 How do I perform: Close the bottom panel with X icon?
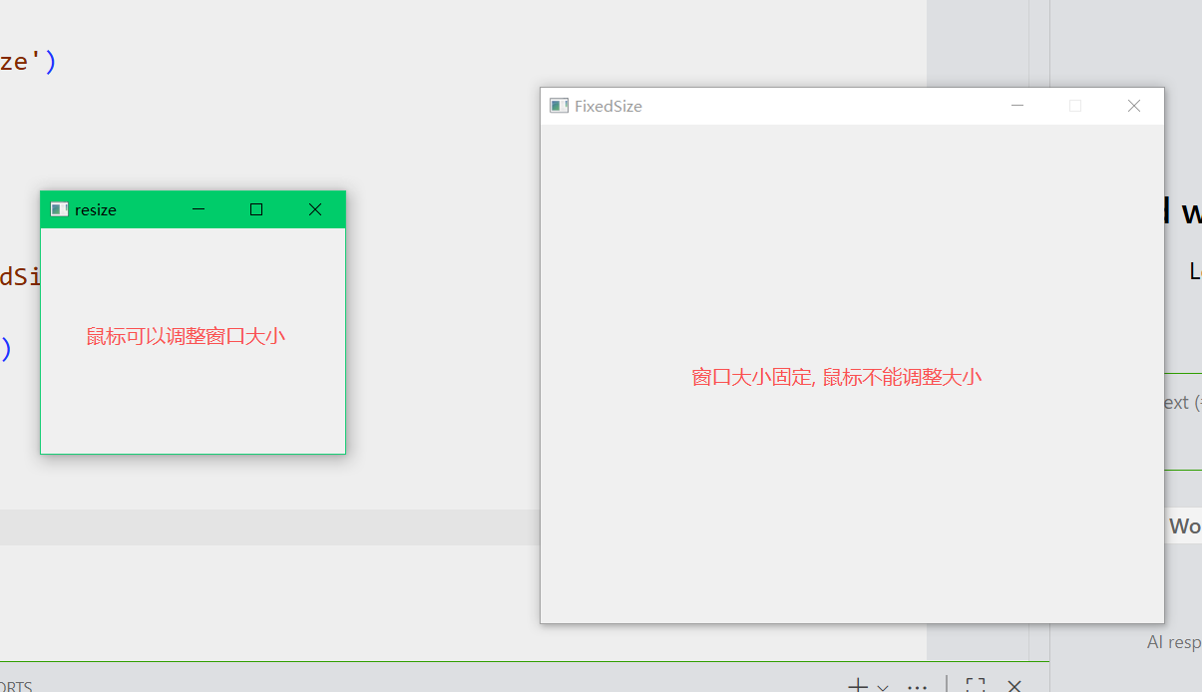tap(1014, 686)
